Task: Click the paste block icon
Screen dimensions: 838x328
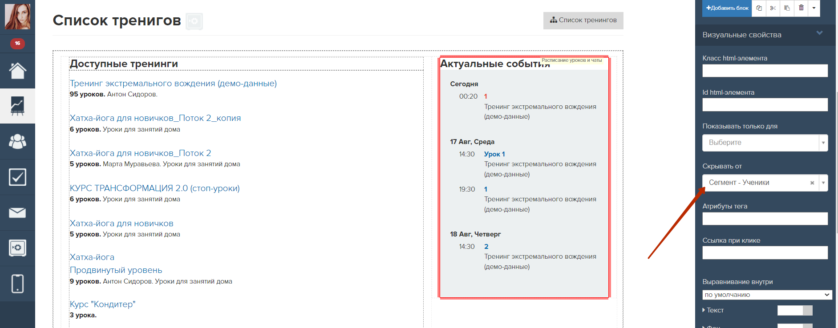Action: tap(787, 8)
